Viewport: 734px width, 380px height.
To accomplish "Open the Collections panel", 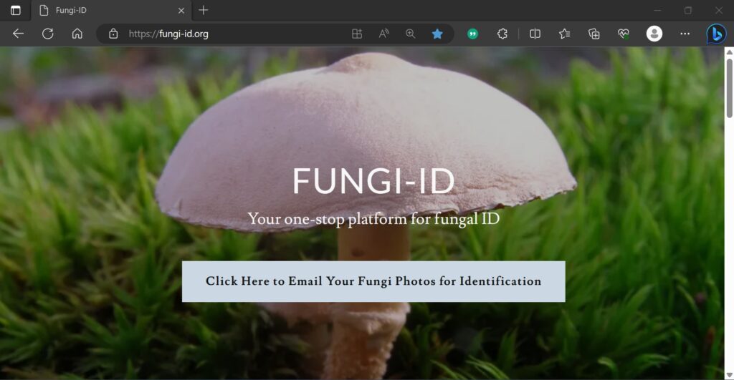I will (594, 34).
